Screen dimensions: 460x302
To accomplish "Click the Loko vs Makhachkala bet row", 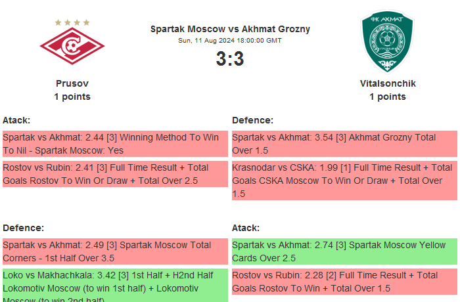I will click(115, 285).
